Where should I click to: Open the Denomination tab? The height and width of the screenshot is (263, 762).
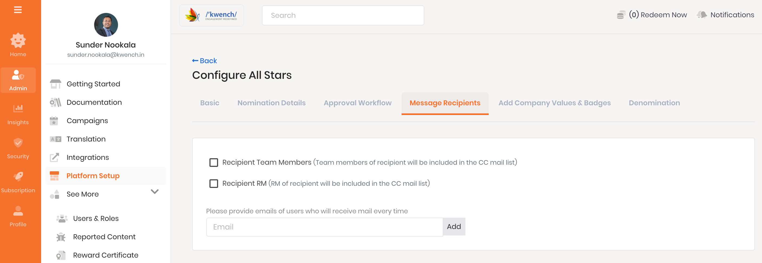coord(654,103)
